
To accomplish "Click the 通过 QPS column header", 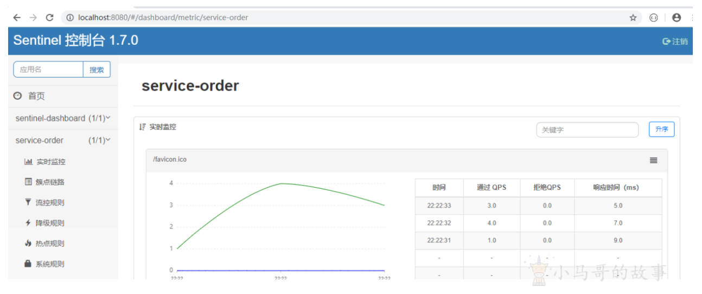I will [x=492, y=188].
